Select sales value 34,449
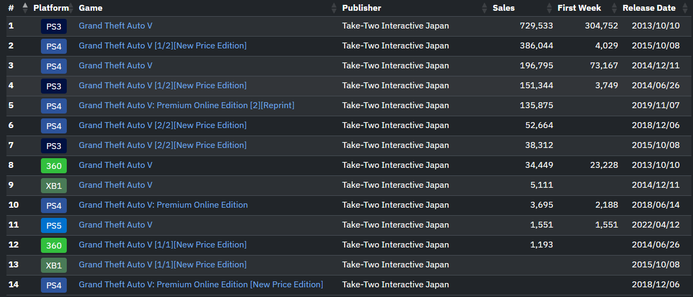 (539, 165)
